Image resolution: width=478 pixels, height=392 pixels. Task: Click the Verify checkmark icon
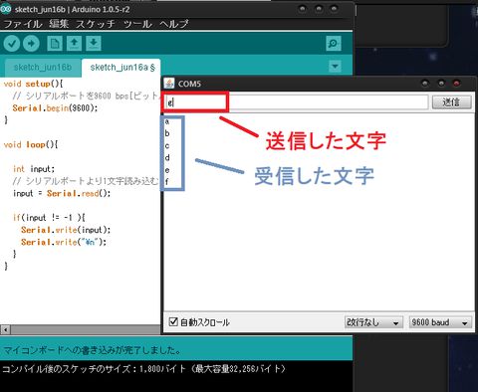coord(12,44)
